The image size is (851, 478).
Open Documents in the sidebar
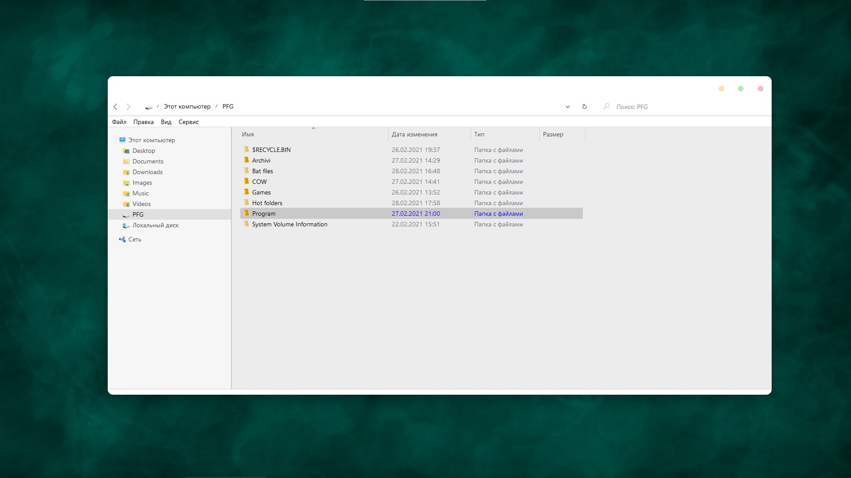click(x=148, y=161)
